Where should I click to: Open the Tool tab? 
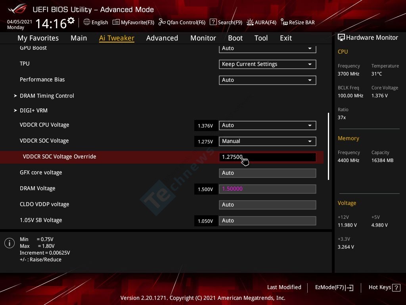tap(261, 38)
